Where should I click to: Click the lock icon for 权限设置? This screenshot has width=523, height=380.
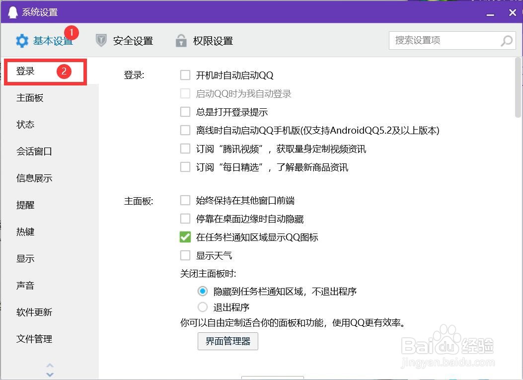pos(181,41)
